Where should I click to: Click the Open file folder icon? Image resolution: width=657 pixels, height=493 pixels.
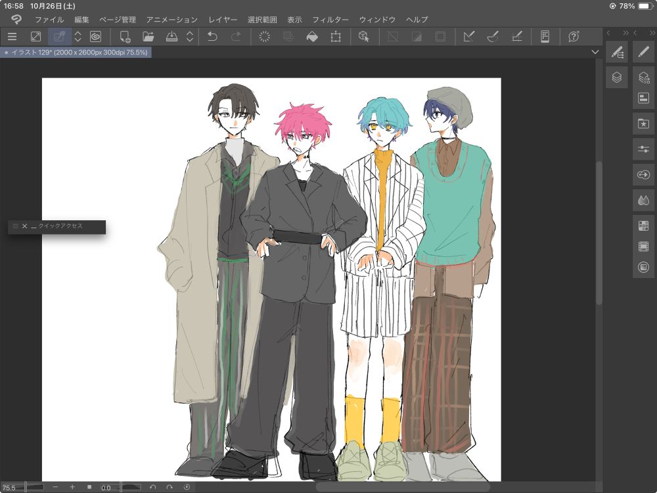point(148,37)
